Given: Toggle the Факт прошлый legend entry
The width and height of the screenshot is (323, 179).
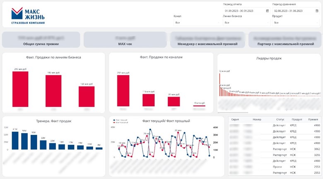Looking at the screenshot, I should coord(121,122).
